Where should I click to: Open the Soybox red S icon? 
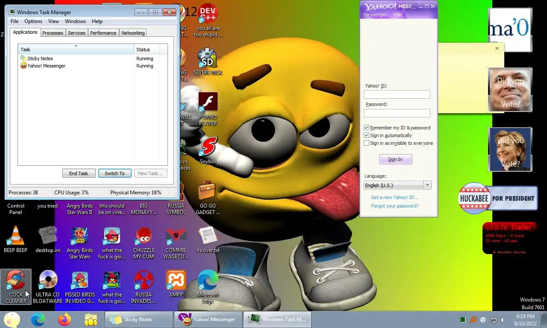point(208,150)
